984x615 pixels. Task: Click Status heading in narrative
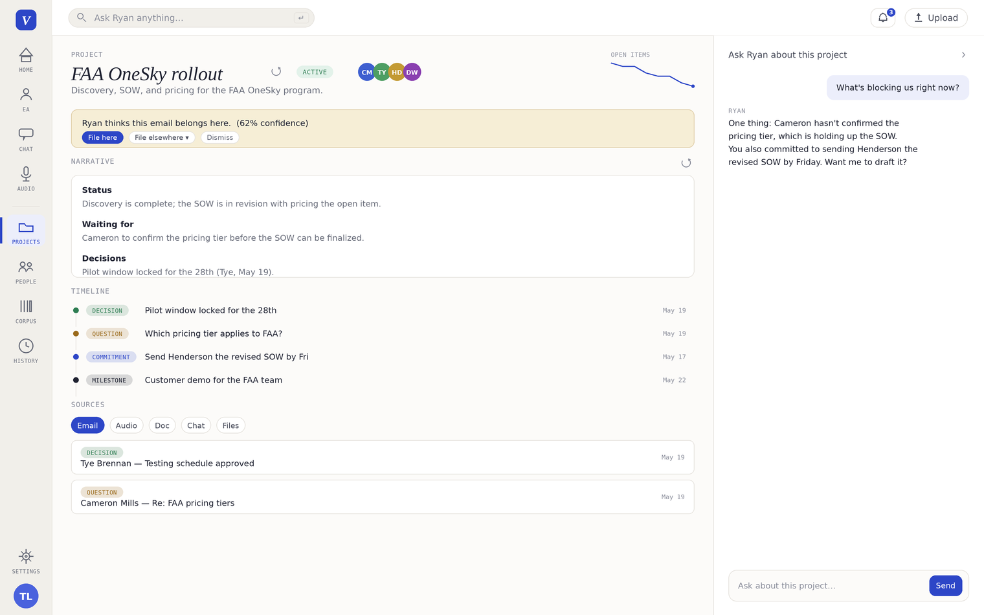97,190
